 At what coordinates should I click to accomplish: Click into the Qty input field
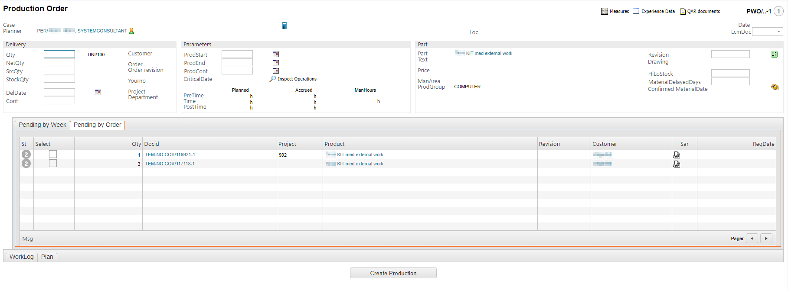(59, 55)
